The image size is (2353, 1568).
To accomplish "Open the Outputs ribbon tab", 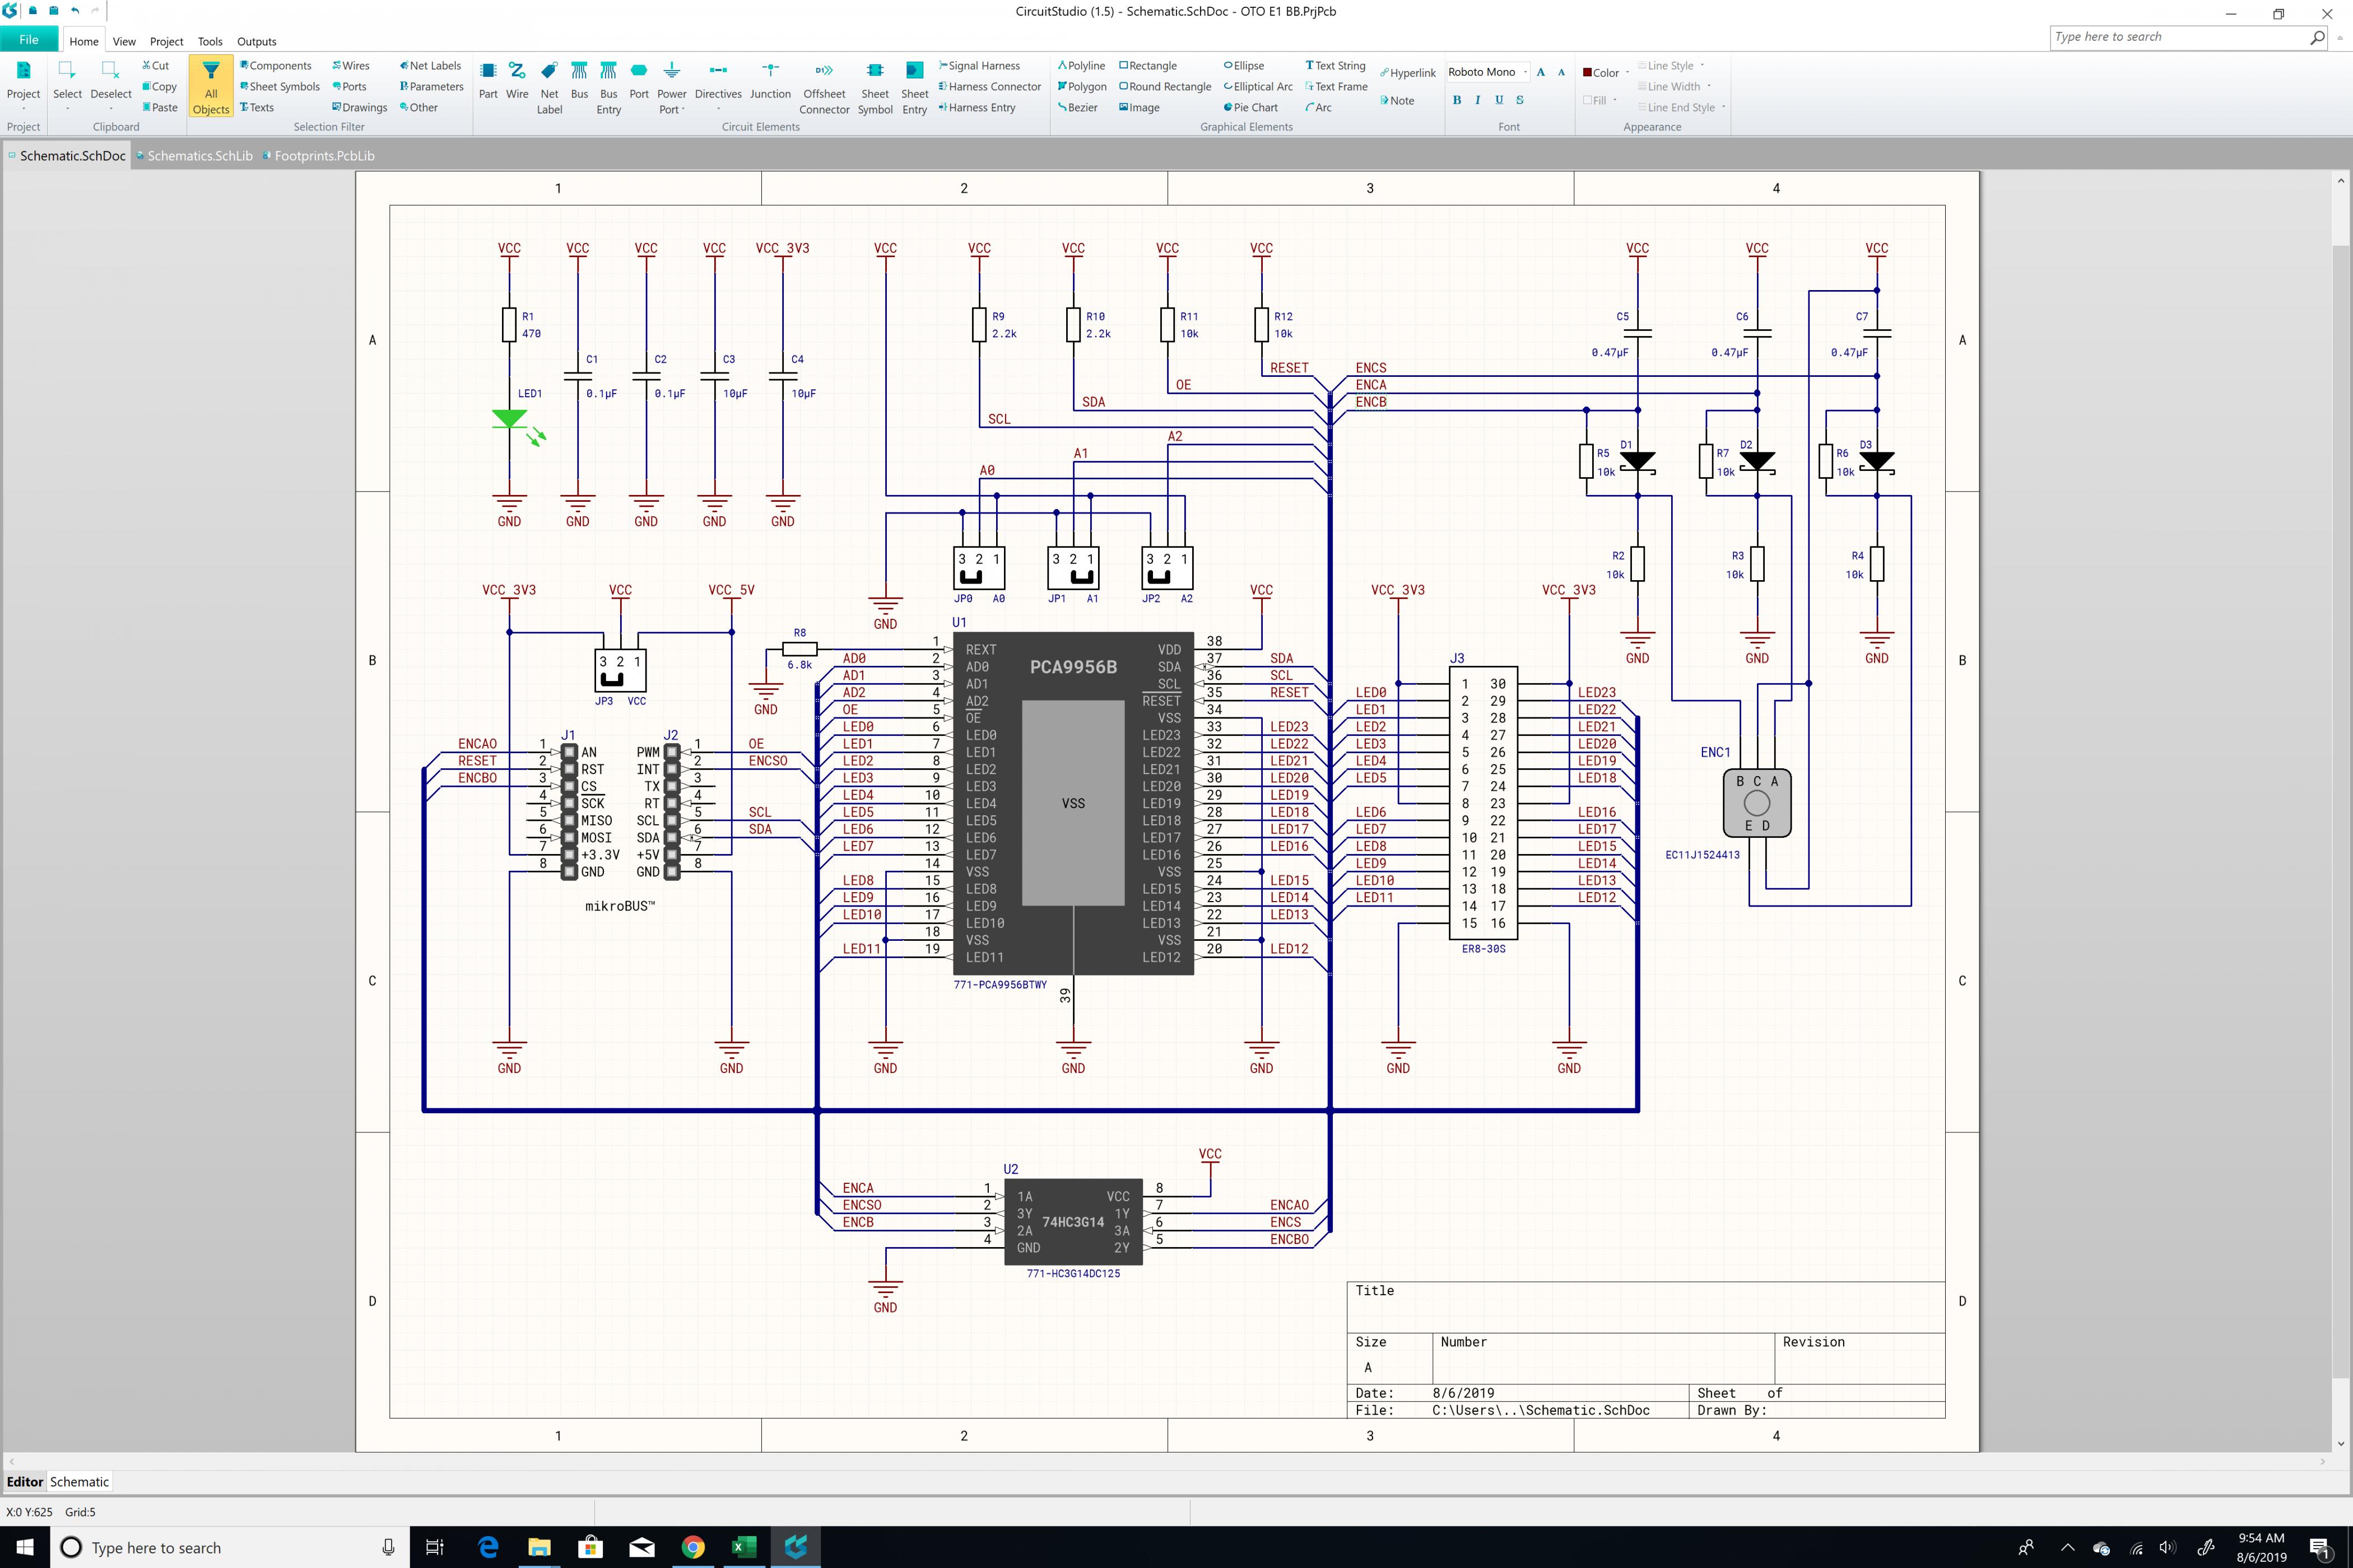I will 256,42.
